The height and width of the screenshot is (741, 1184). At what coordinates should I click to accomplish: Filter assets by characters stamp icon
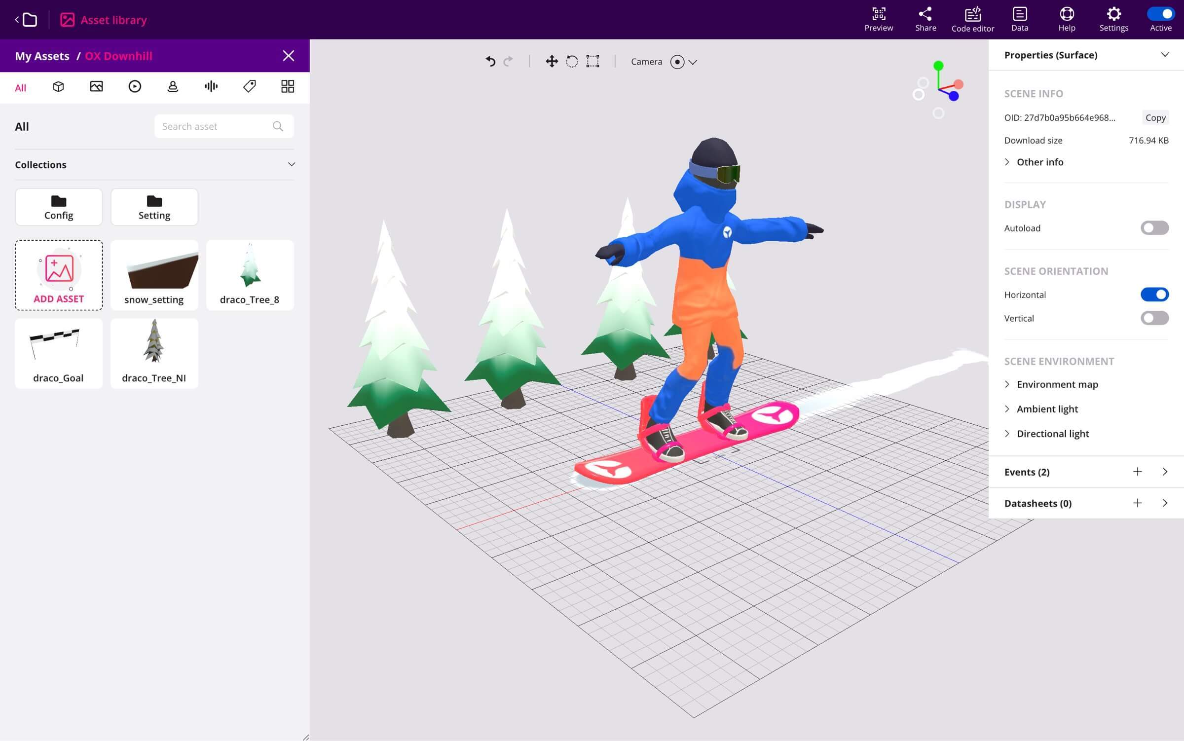point(173,87)
